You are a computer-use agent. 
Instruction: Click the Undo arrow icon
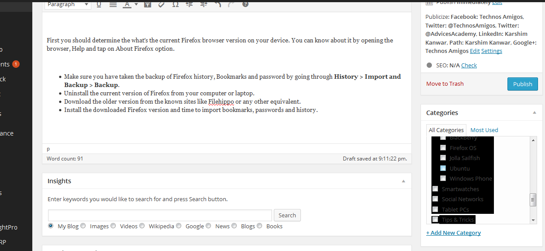coord(217,4)
